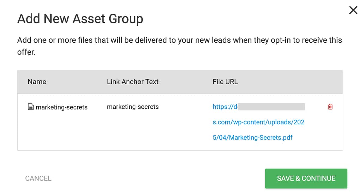The height and width of the screenshot is (195, 361).
Task: Delete the marketing-secrets asset with trash icon
Action: pyautogui.click(x=330, y=107)
